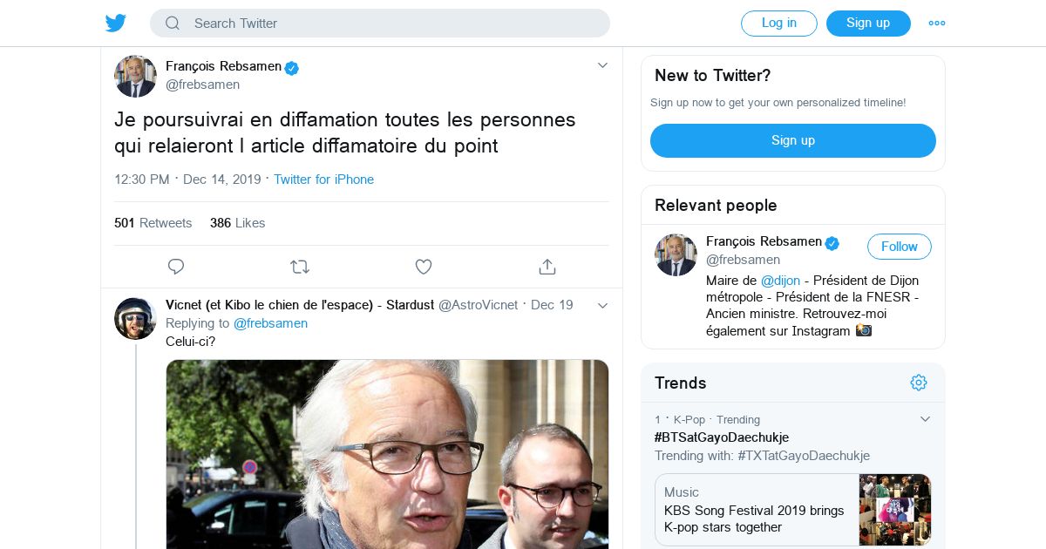The height and width of the screenshot is (549, 1046).
Task: Like the tweet with the heart icon
Action: coord(424,267)
